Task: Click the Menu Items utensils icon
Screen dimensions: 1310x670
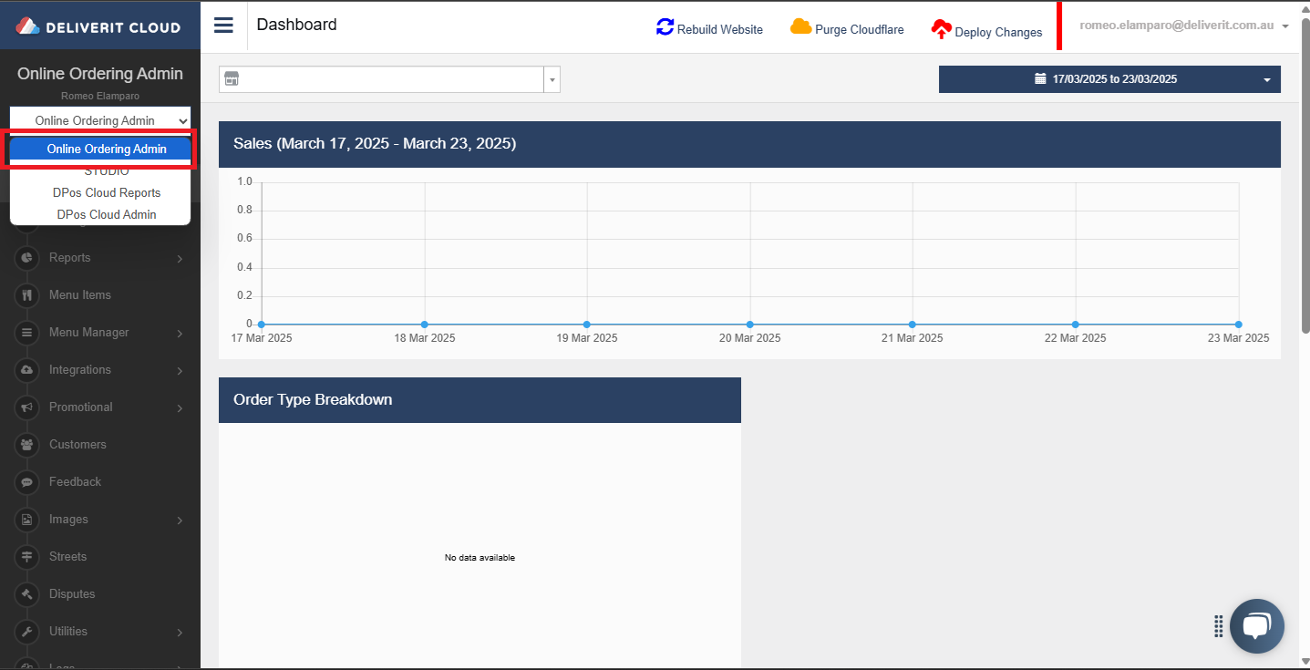Action: (x=27, y=295)
